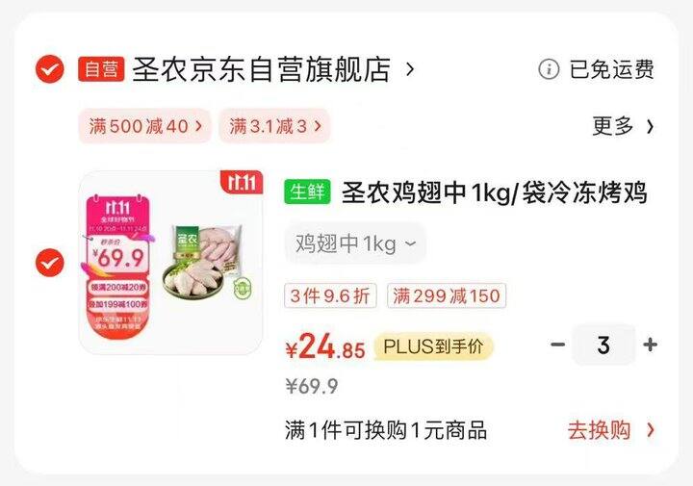The width and height of the screenshot is (693, 486).
Task: Tap the info icon beside 已免运费
Action: coord(549,69)
